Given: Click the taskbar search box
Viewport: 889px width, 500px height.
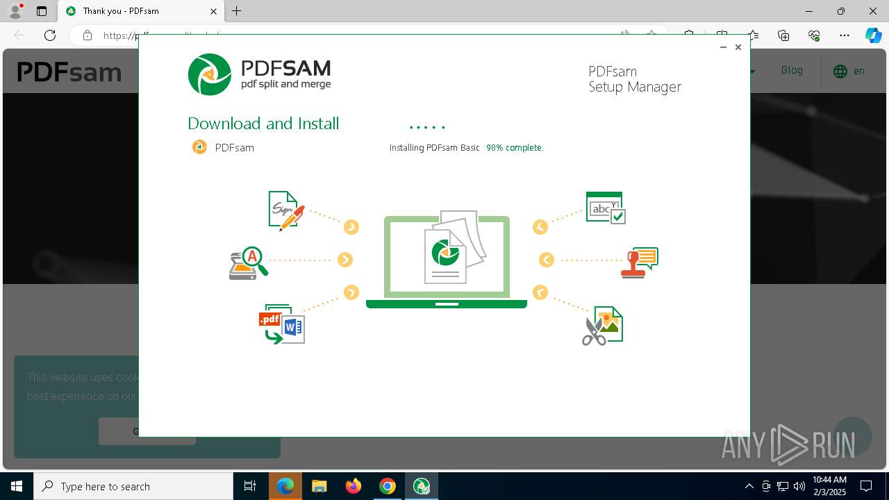Looking at the screenshot, I should [x=133, y=486].
